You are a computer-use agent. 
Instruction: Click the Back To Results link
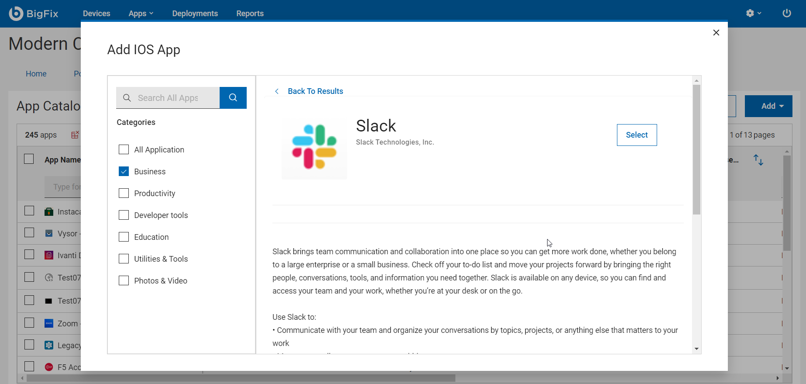[x=315, y=91]
